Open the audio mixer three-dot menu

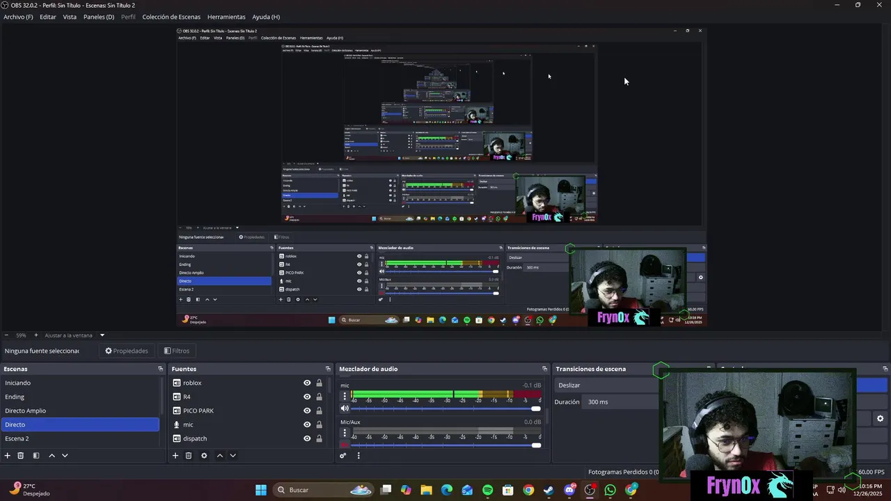358,456
